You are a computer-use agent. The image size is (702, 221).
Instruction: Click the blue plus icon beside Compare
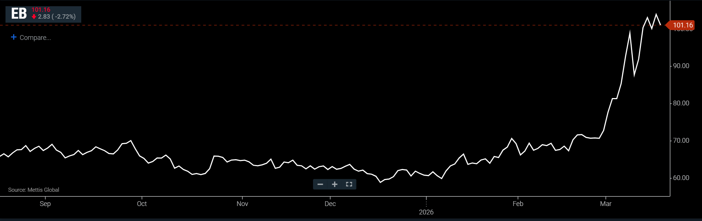14,37
